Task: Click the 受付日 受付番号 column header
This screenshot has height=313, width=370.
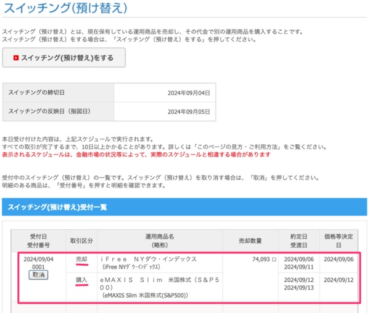Action: pos(38,241)
